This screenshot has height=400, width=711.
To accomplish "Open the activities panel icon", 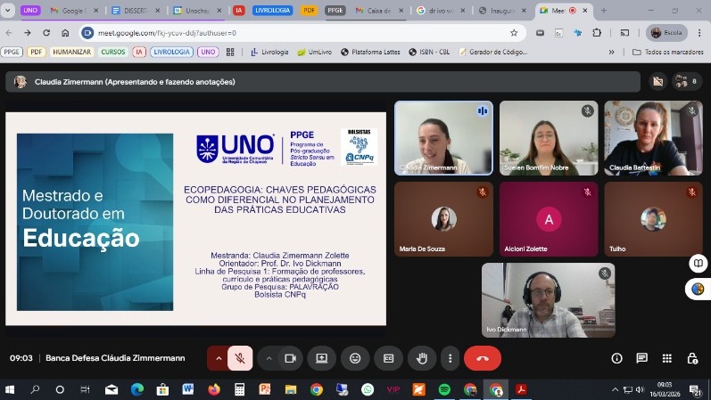I will click(666, 358).
